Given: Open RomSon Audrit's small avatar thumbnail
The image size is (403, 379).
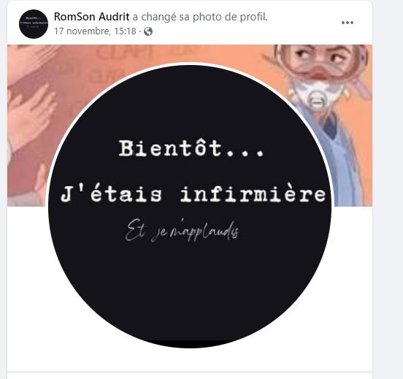Looking at the screenshot, I should point(34,24).
